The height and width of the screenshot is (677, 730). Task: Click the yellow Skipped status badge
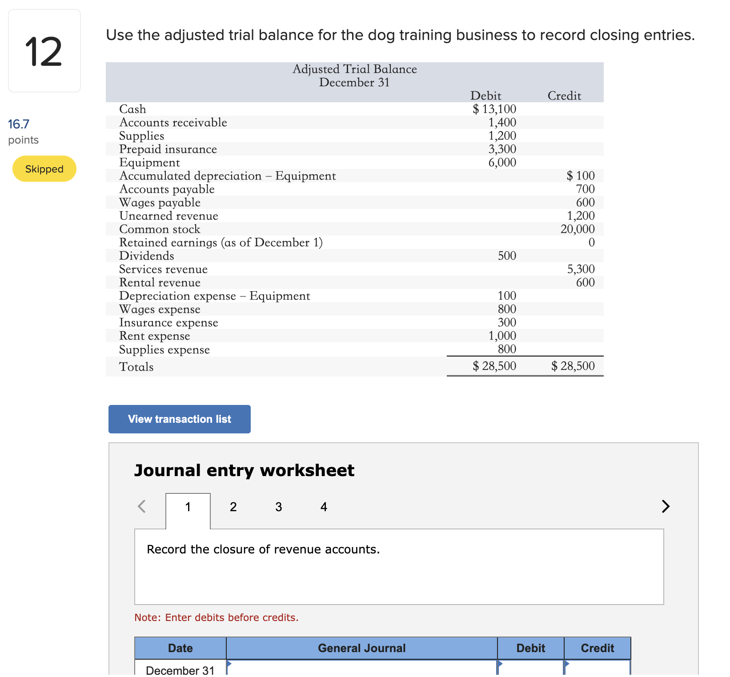click(x=44, y=168)
